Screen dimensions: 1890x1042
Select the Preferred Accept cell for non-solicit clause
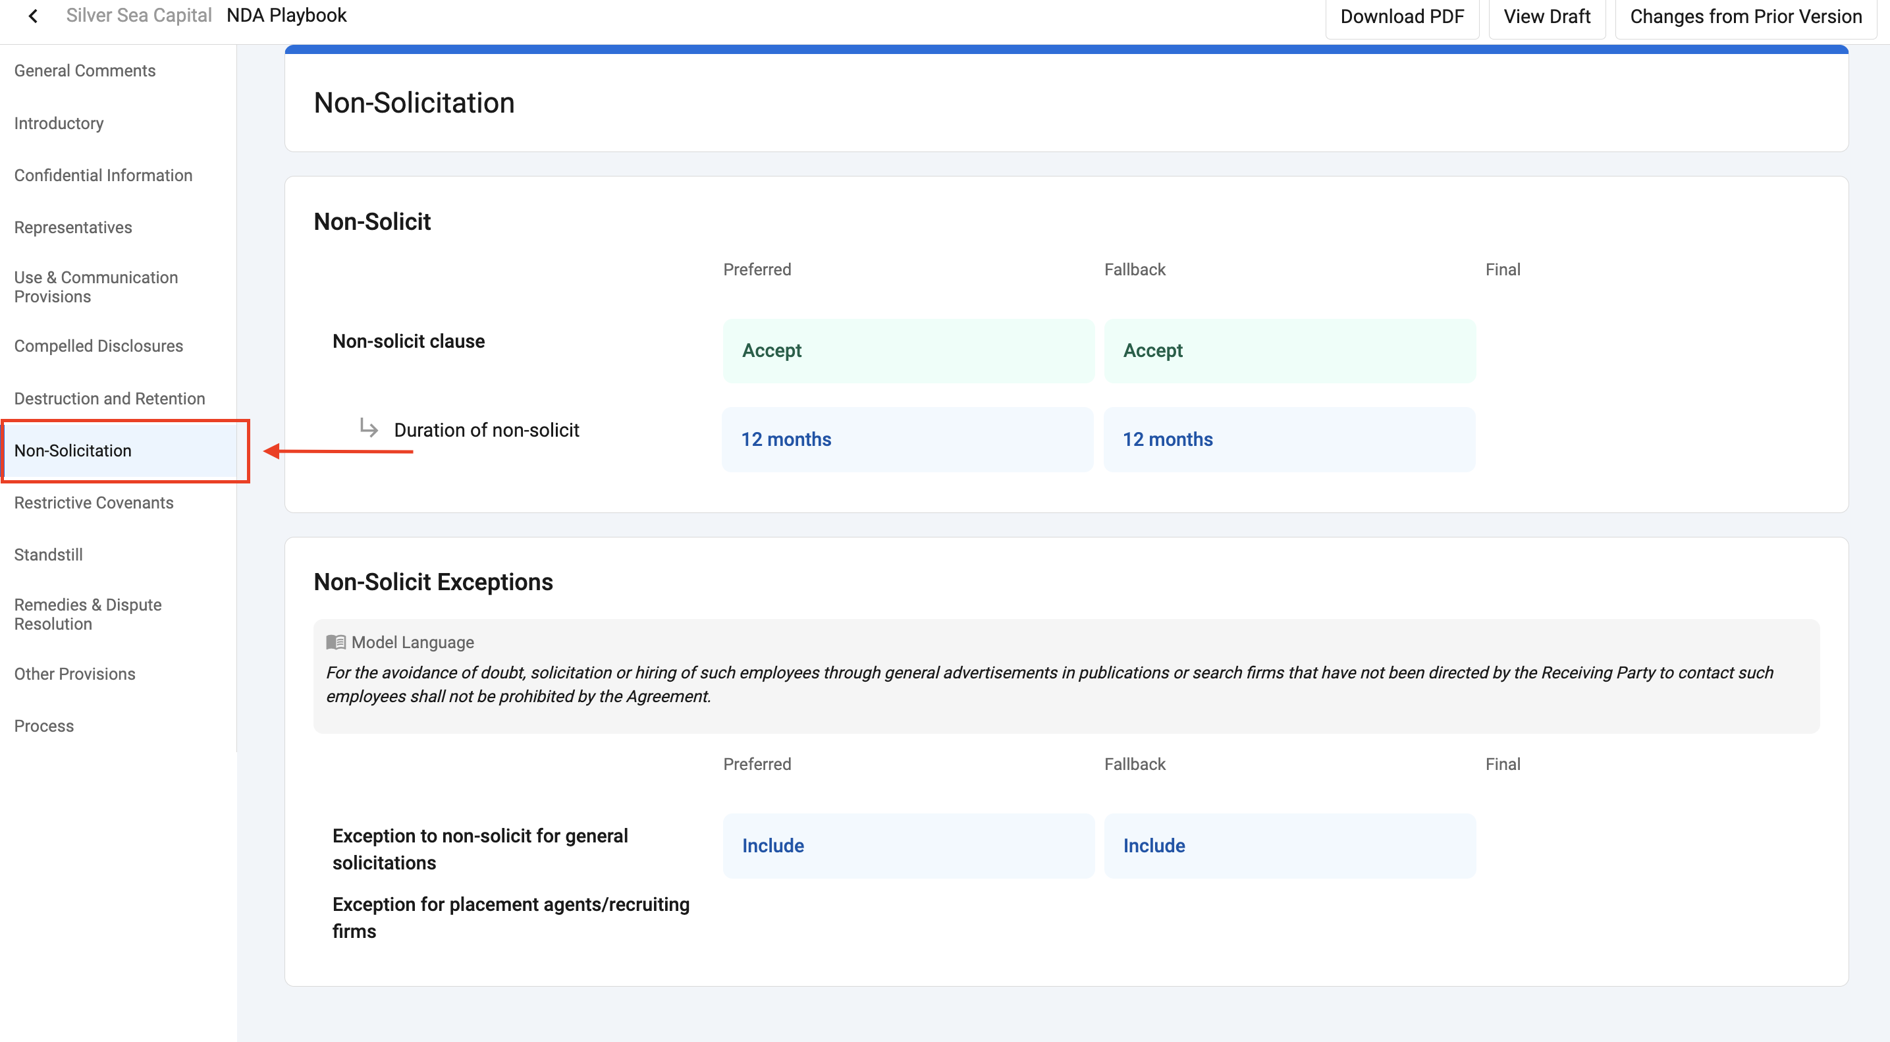(x=908, y=351)
